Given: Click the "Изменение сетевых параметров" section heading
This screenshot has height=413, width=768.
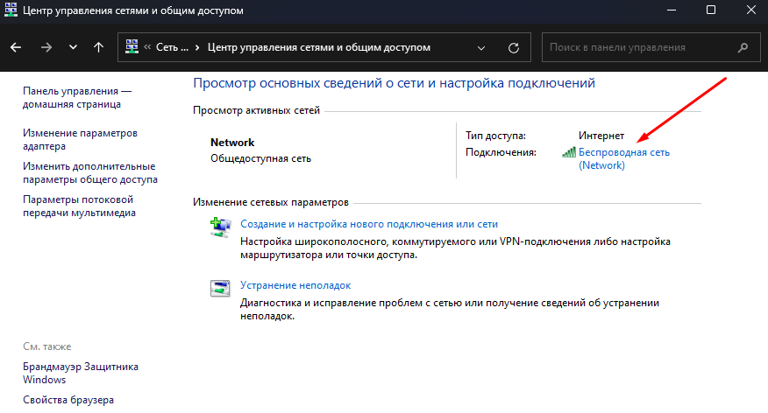Looking at the screenshot, I should (x=271, y=202).
